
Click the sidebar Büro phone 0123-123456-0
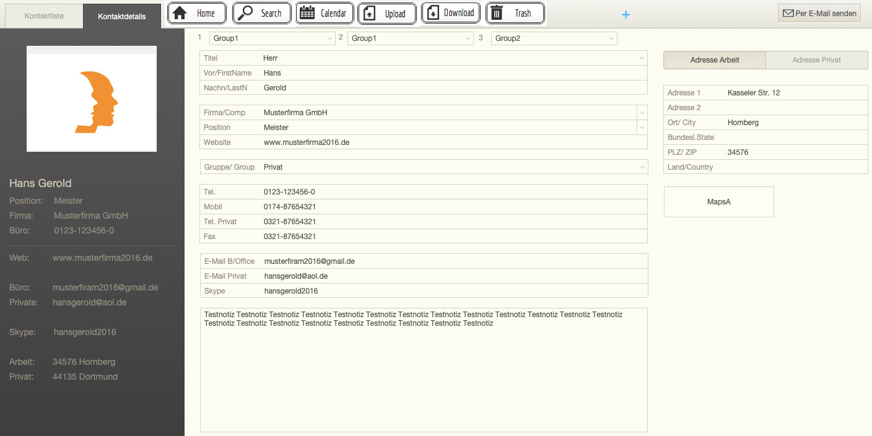tap(84, 230)
